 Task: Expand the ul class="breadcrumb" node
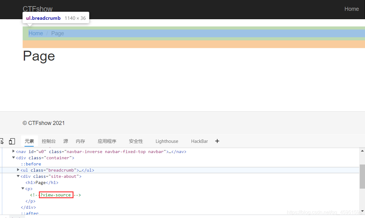click(18, 170)
